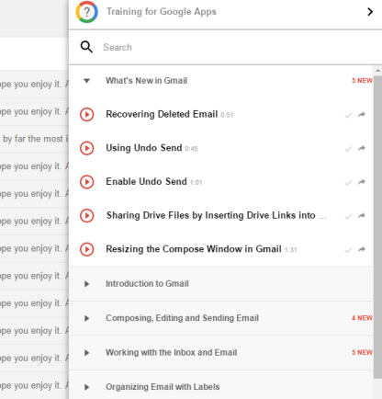The height and width of the screenshot is (399, 382).
Task: Click the scrollbar up arrow
Action: (377, 71)
